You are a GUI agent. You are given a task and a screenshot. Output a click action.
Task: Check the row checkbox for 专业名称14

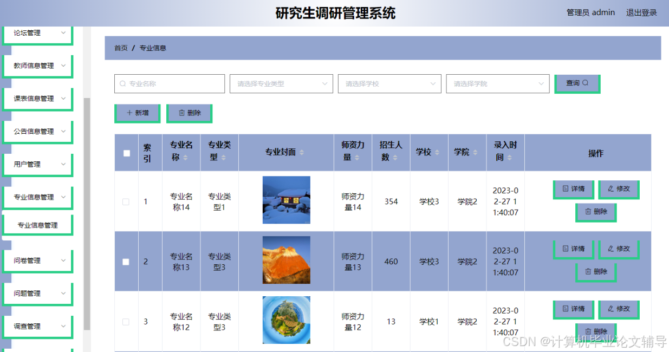pos(126,201)
